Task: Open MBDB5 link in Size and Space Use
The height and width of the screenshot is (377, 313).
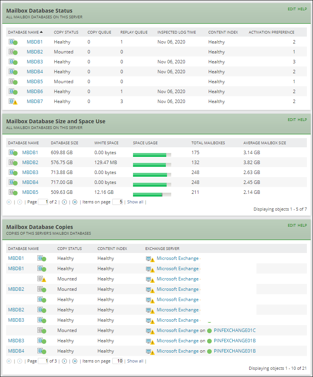Action: pyautogui.click(x=30, y=192)
